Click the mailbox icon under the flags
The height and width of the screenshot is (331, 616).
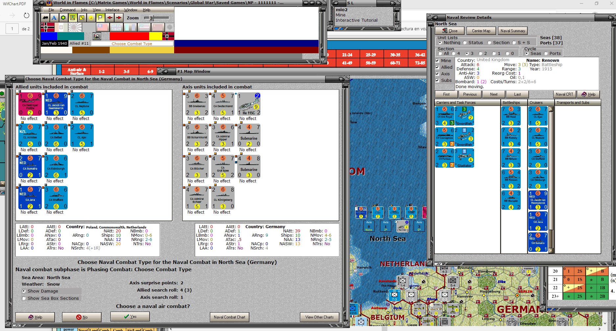coord(97,36)
